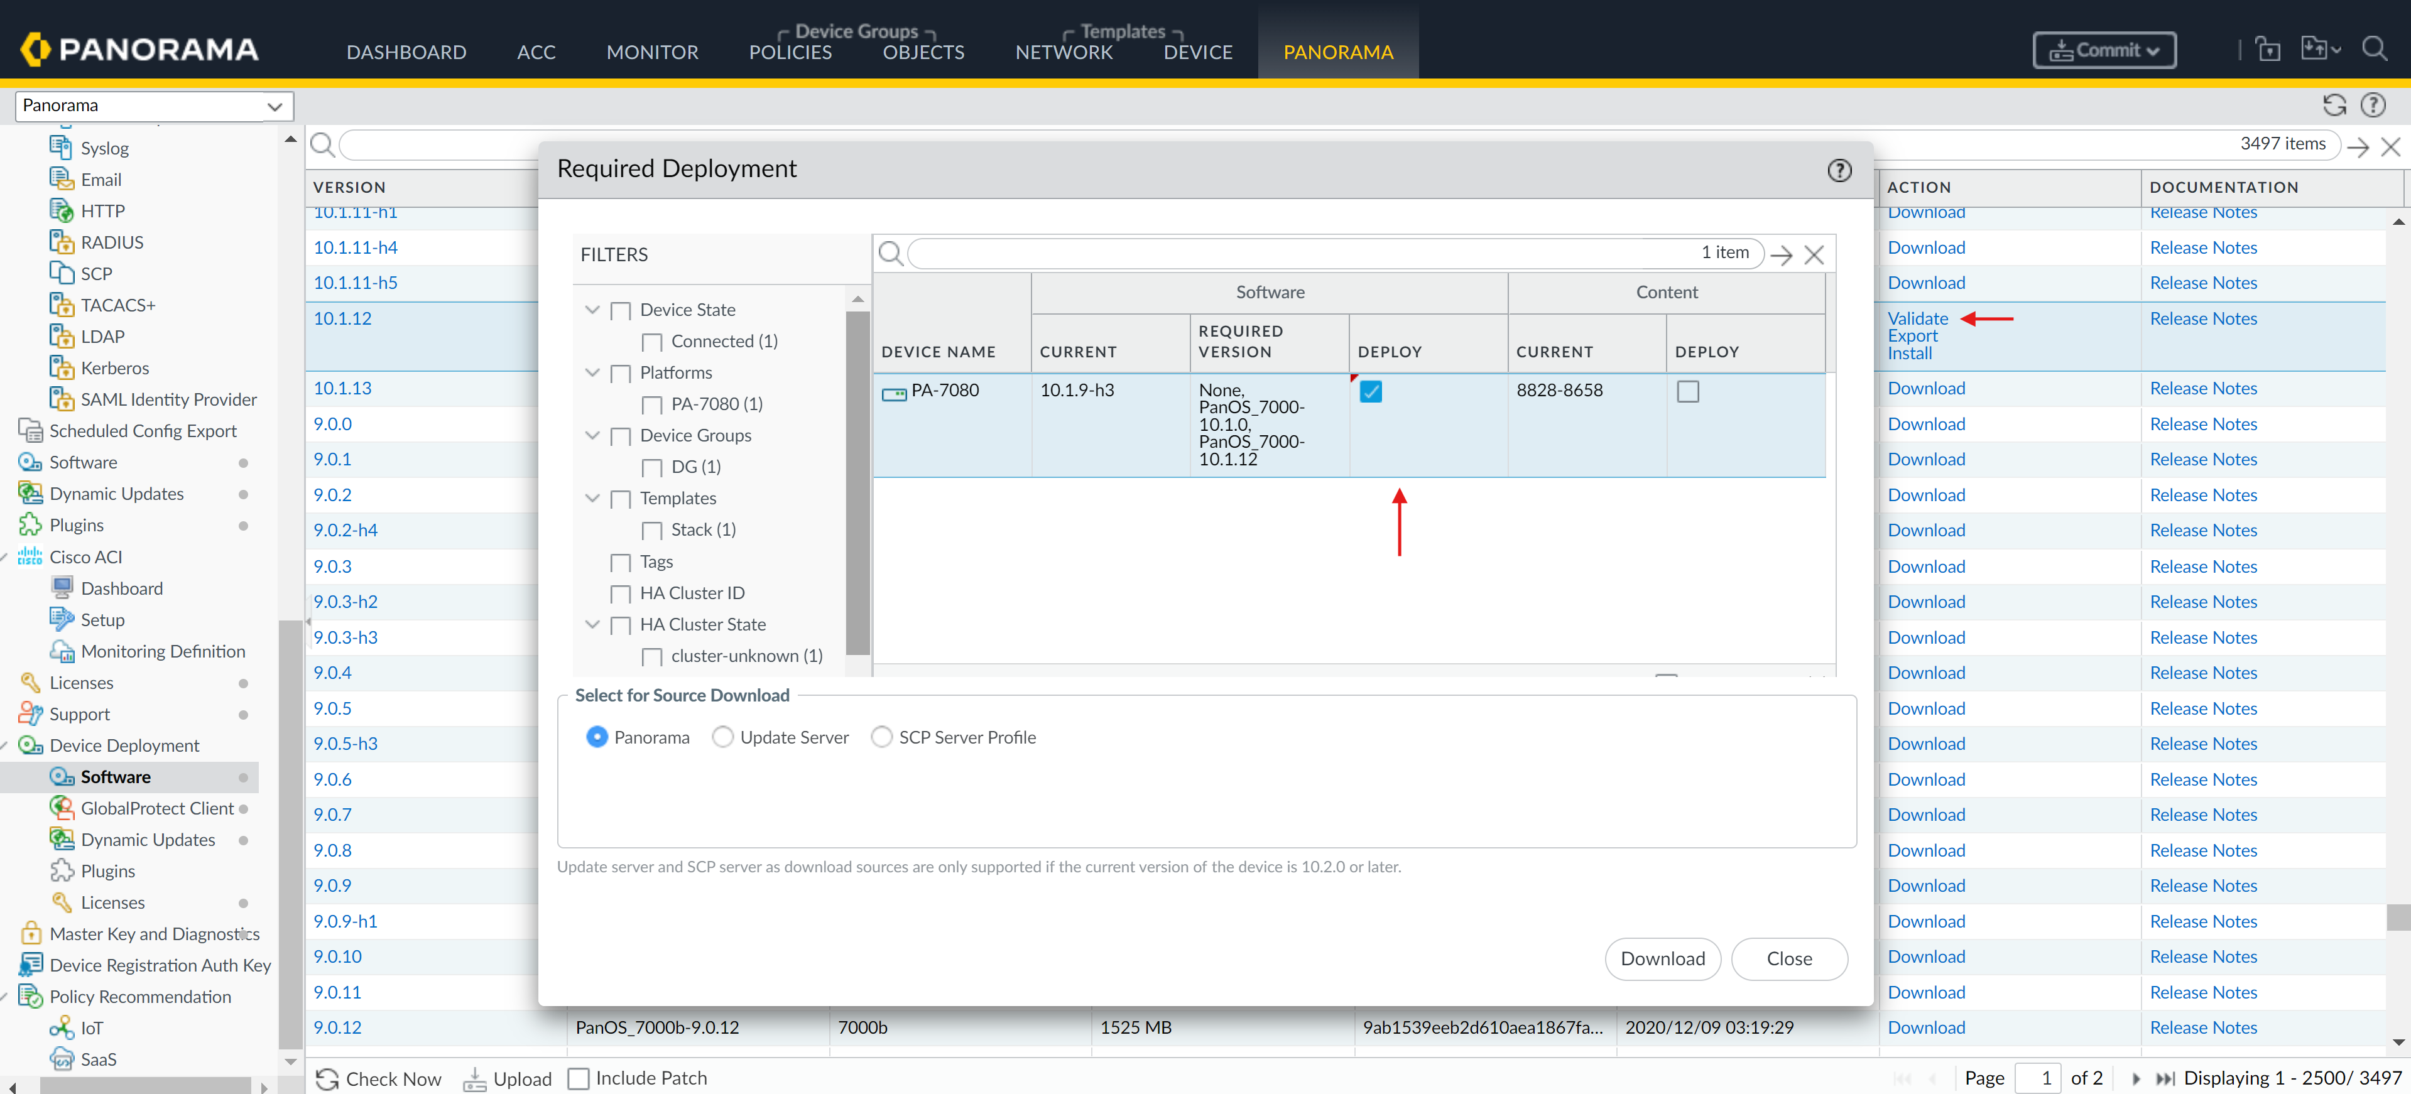The image size is (2411, 1094).
Task: Collapse the Device State filter group
Action: [592, 310]
